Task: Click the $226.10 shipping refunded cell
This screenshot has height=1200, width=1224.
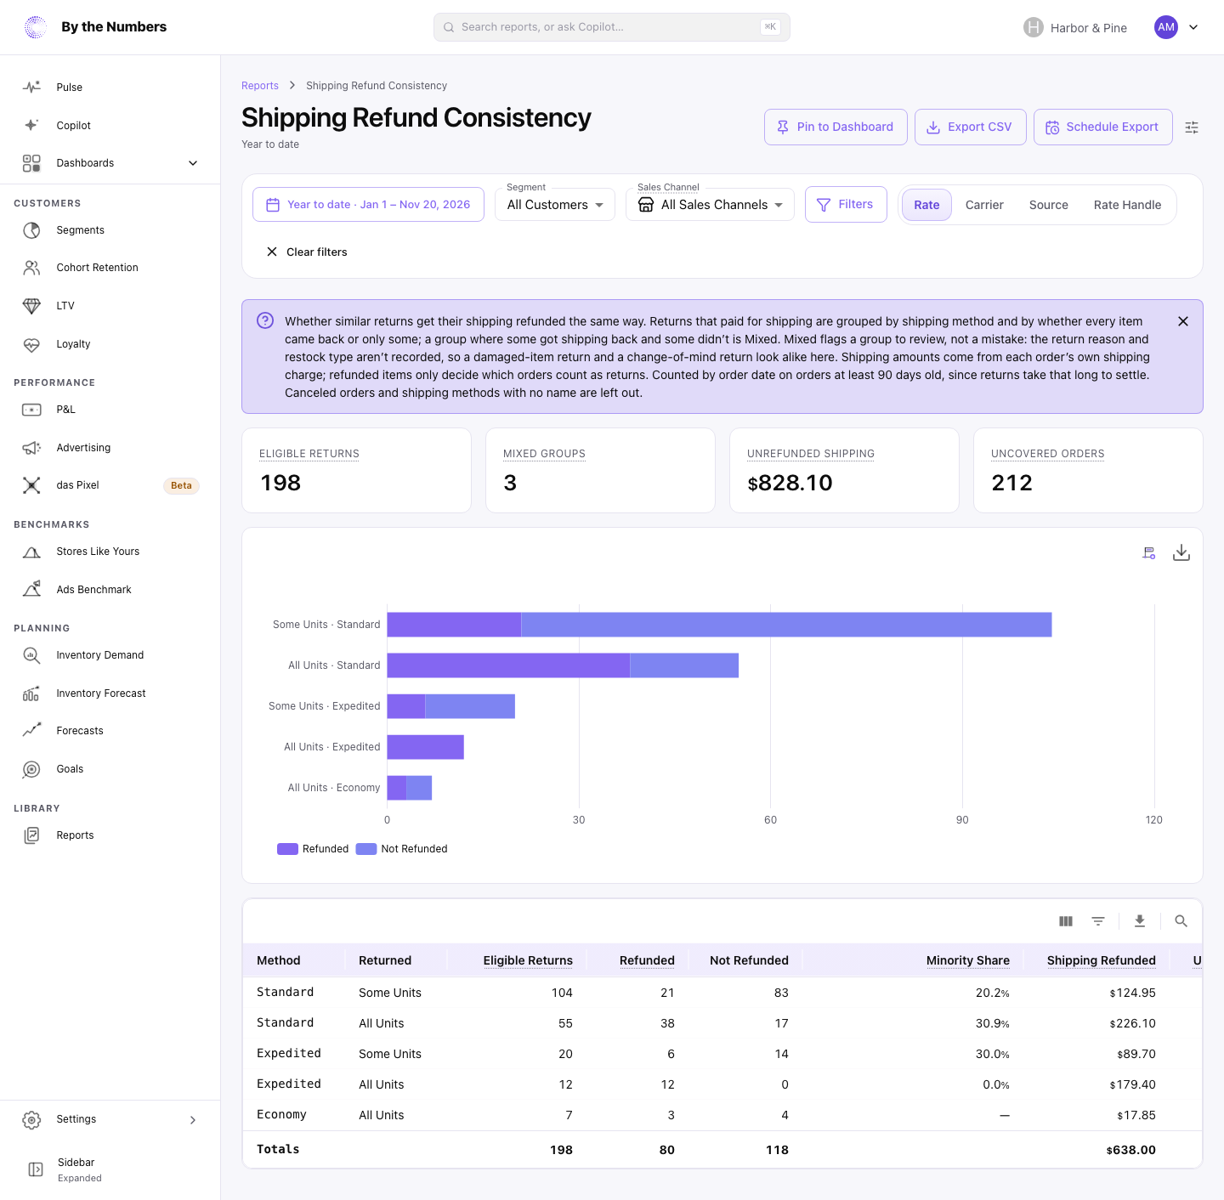Action: pyautogui.click(x=1133, y=1023)
